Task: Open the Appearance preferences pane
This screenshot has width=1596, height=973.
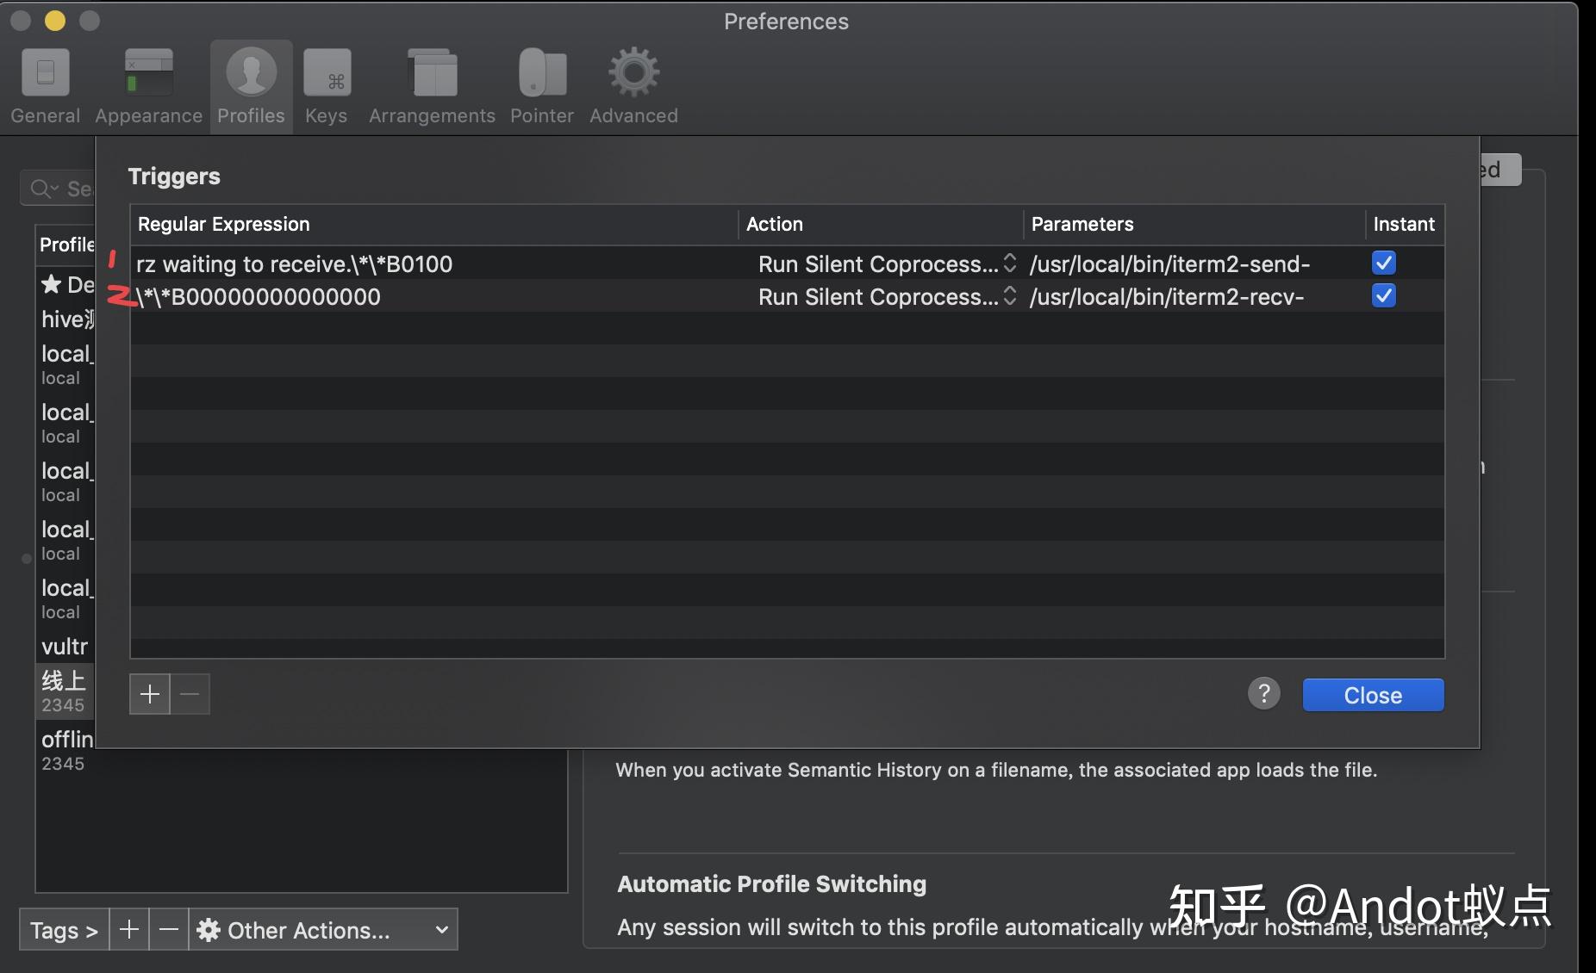Action: point(148,86)
